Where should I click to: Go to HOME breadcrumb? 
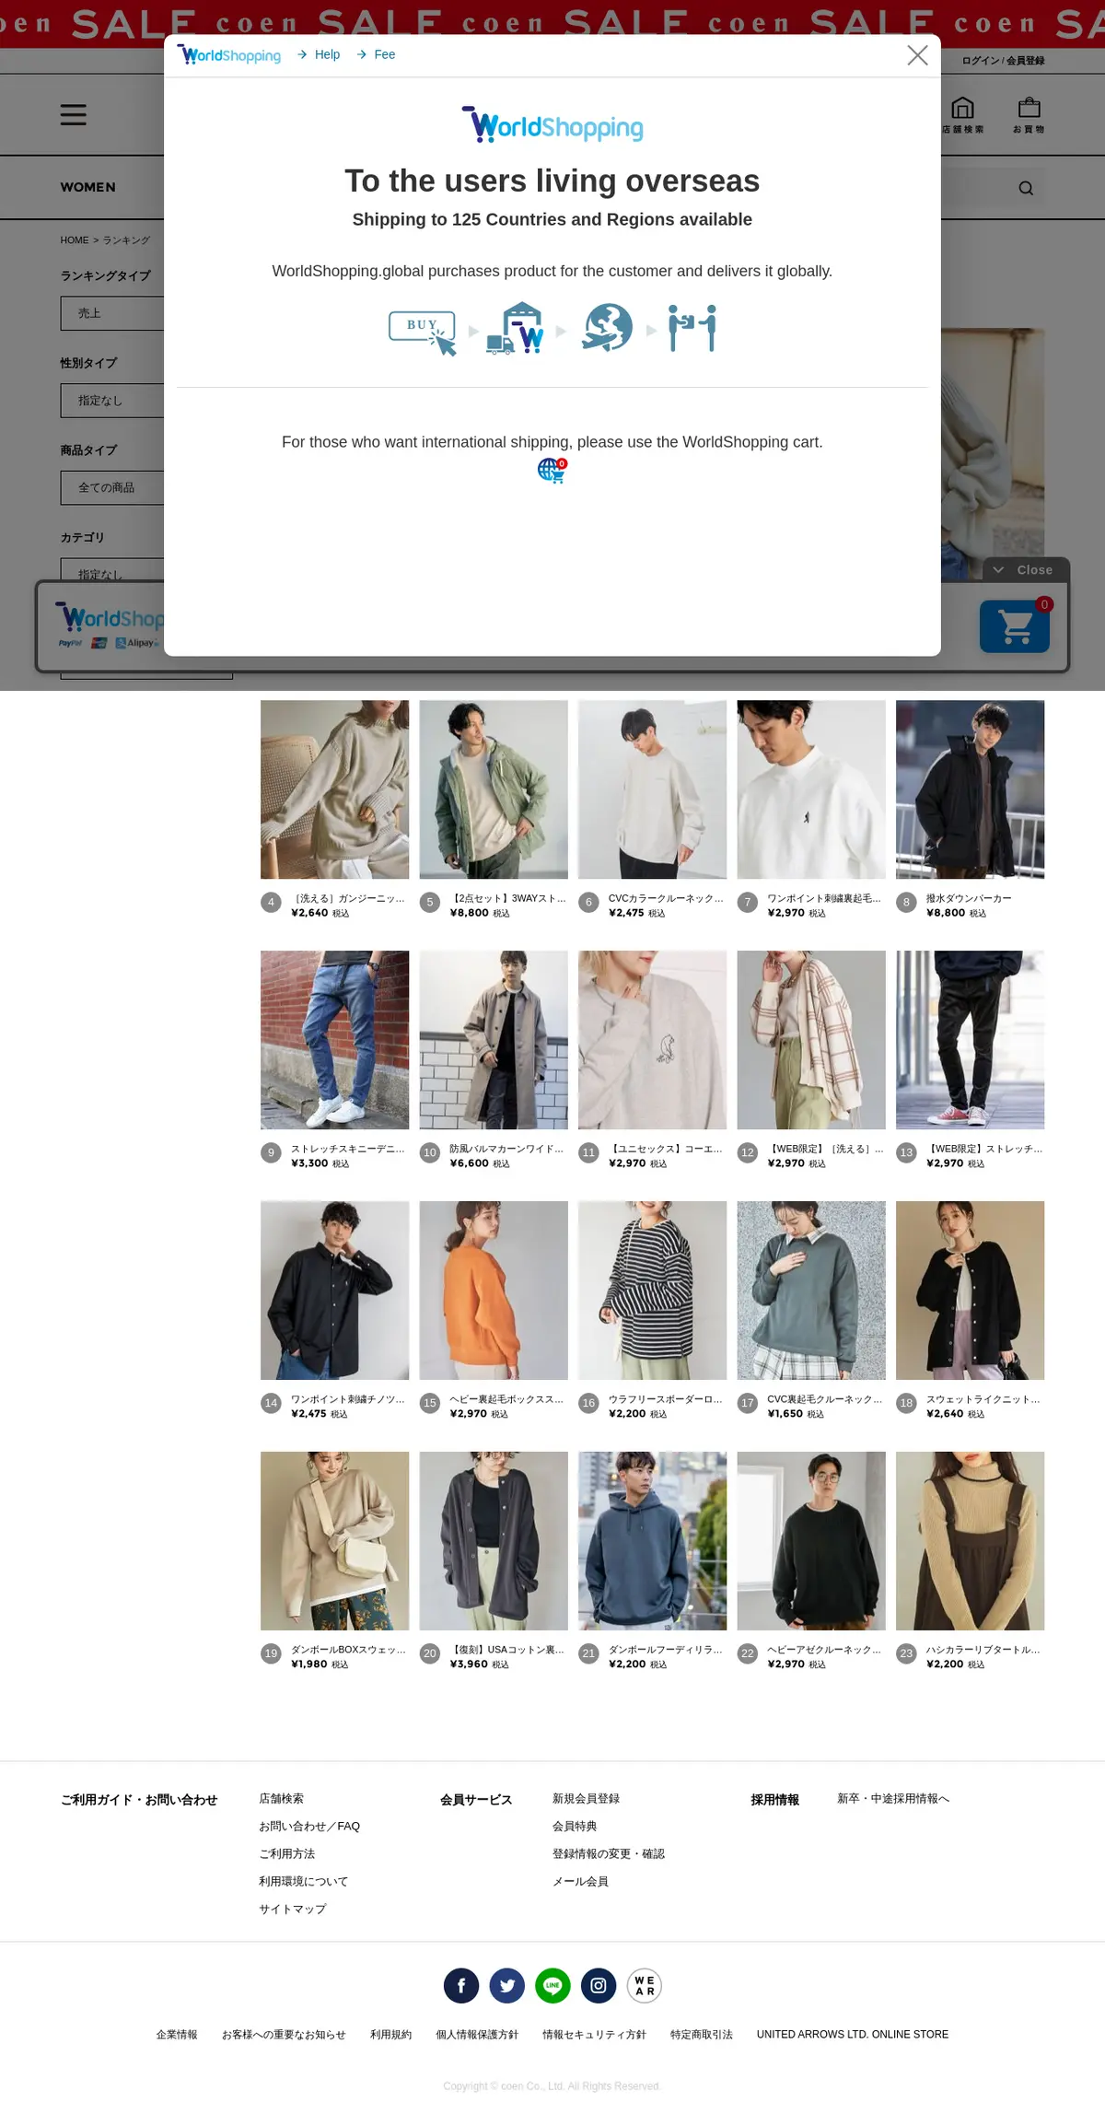tap(75, 240)
